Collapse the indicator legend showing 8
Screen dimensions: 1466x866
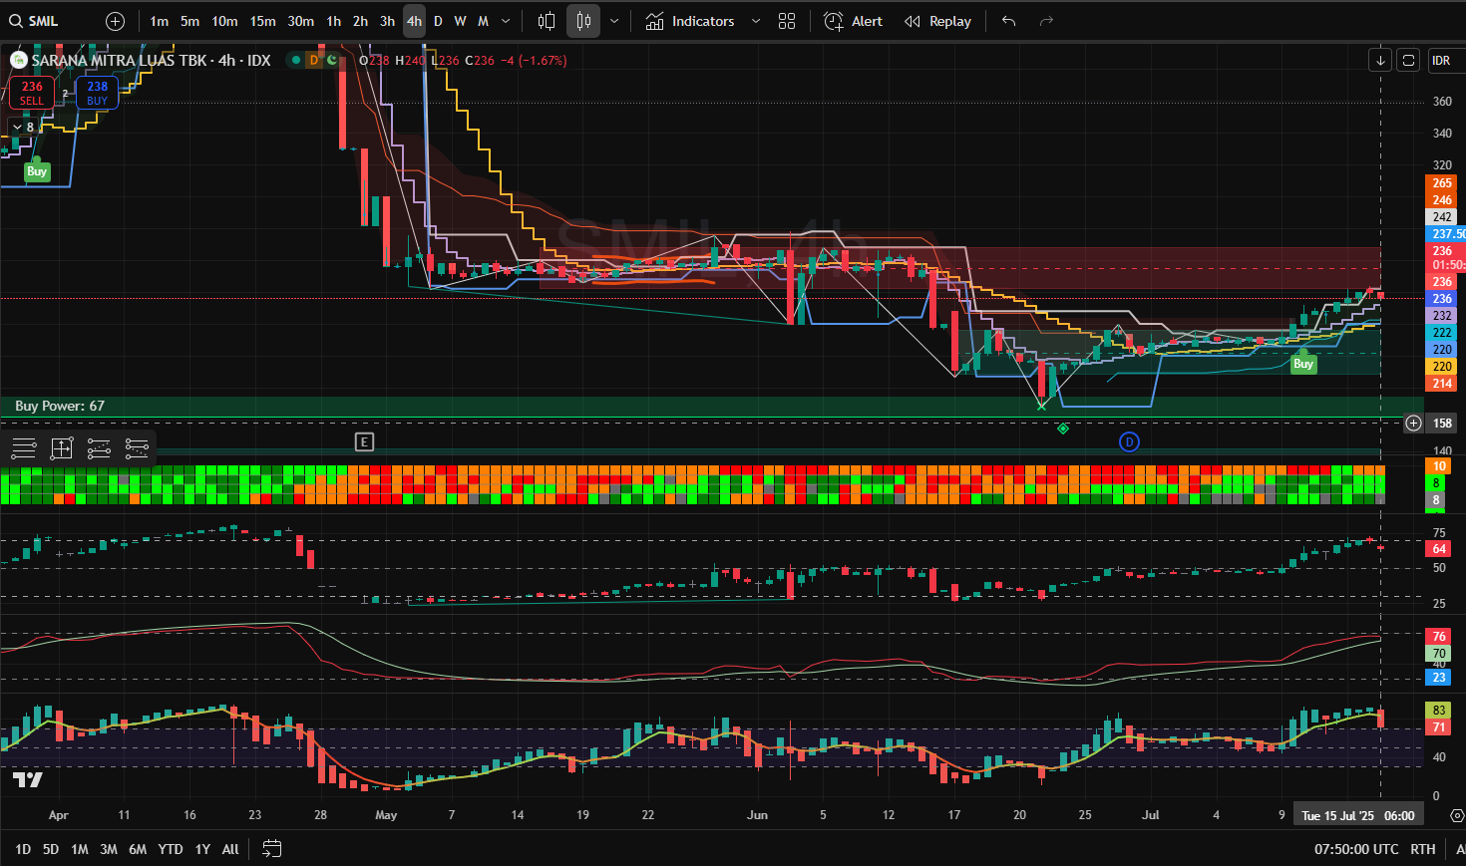tap(18, 127)
